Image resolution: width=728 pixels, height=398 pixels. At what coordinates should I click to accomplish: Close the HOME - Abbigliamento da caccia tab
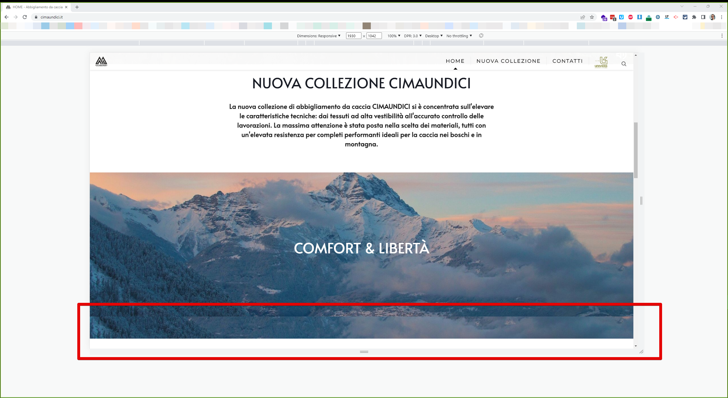[66, 7]
